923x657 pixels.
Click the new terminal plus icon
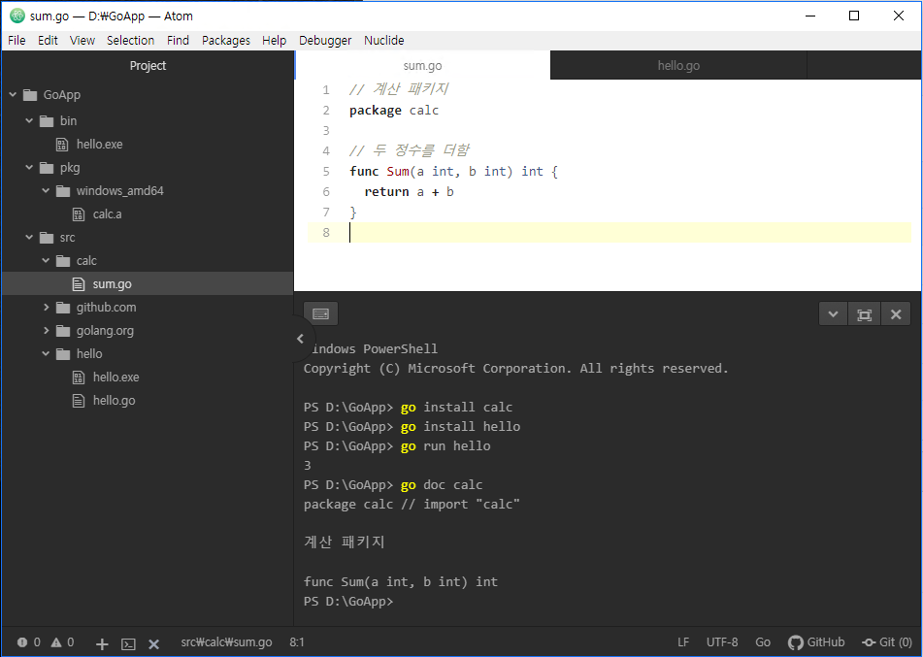coord(102,643)
